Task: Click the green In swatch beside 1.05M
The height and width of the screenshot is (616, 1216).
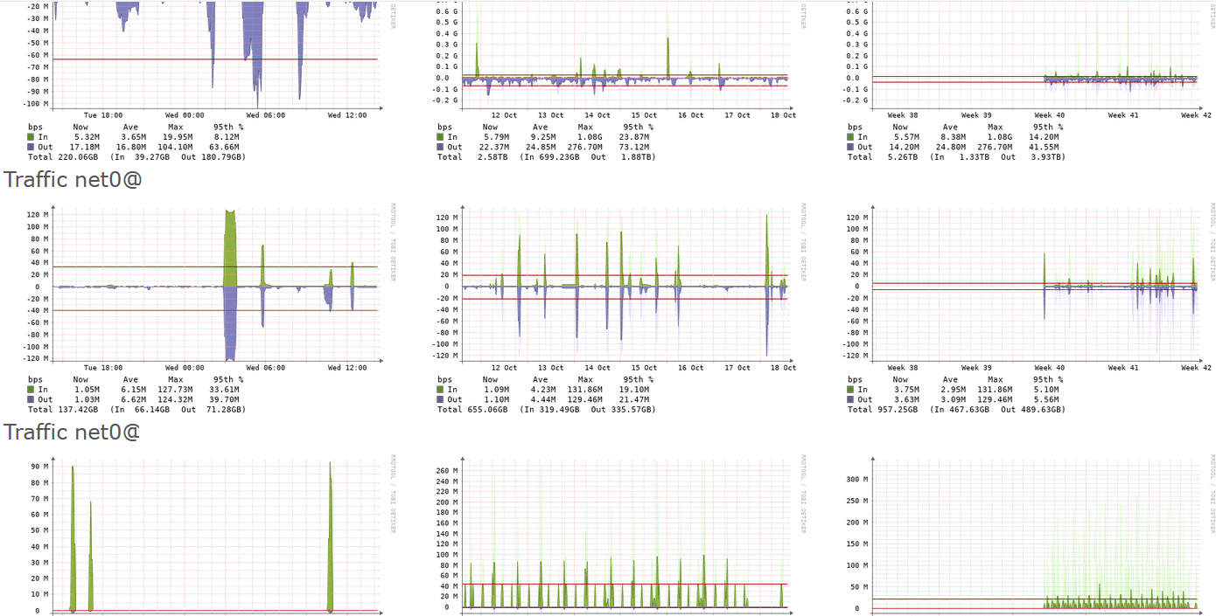Action: [x=31, y=390]
